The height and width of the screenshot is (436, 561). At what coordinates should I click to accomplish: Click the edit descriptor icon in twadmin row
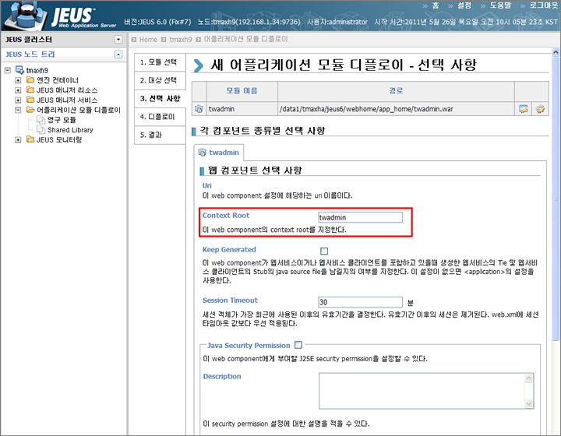coord(523,109)
